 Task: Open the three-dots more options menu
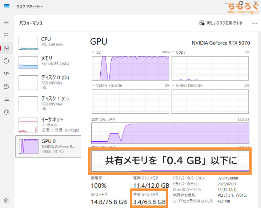(254, 23)
